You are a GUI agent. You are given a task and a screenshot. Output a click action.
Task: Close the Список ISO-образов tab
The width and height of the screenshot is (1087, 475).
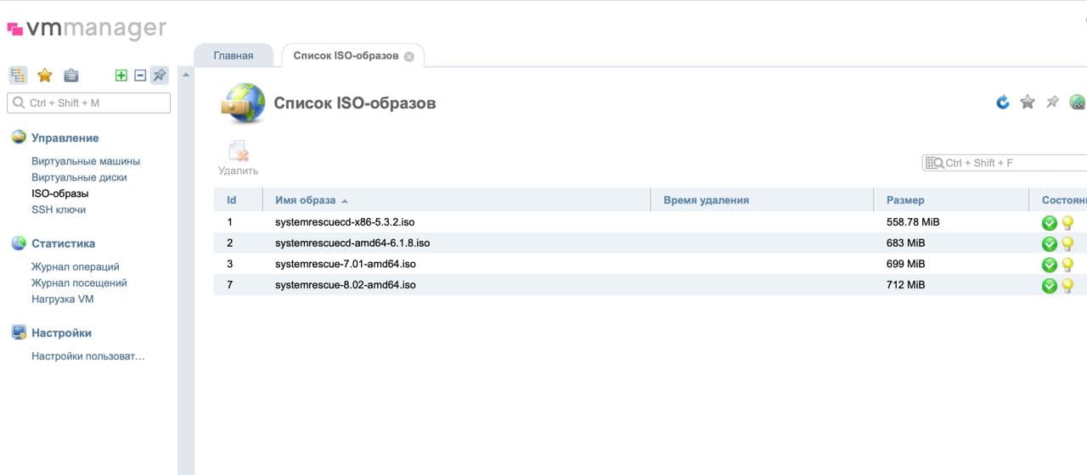click(x=409, y=56)
